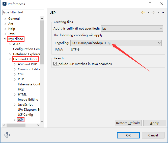Open the back history dropdown arrow
The width and height of the screenshot is (168, 143).
(x=148, y=12)
